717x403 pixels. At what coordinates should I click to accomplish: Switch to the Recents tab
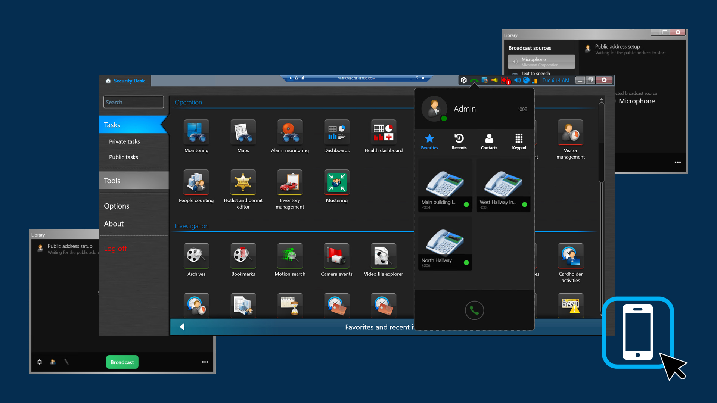(459, 142)
